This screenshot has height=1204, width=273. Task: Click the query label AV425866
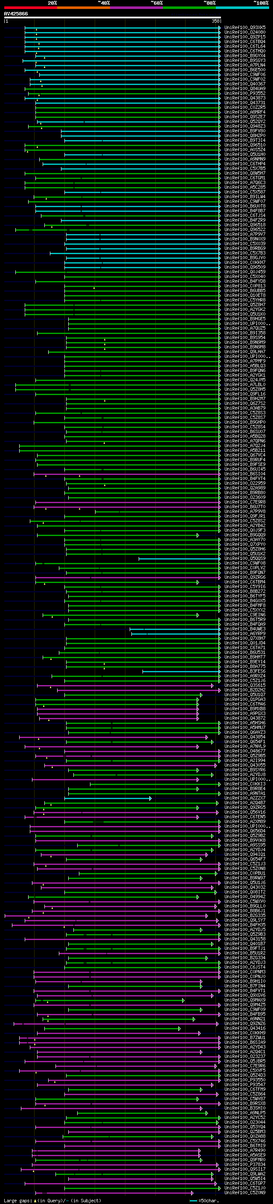pyautogui.click(x=16, y=14)
